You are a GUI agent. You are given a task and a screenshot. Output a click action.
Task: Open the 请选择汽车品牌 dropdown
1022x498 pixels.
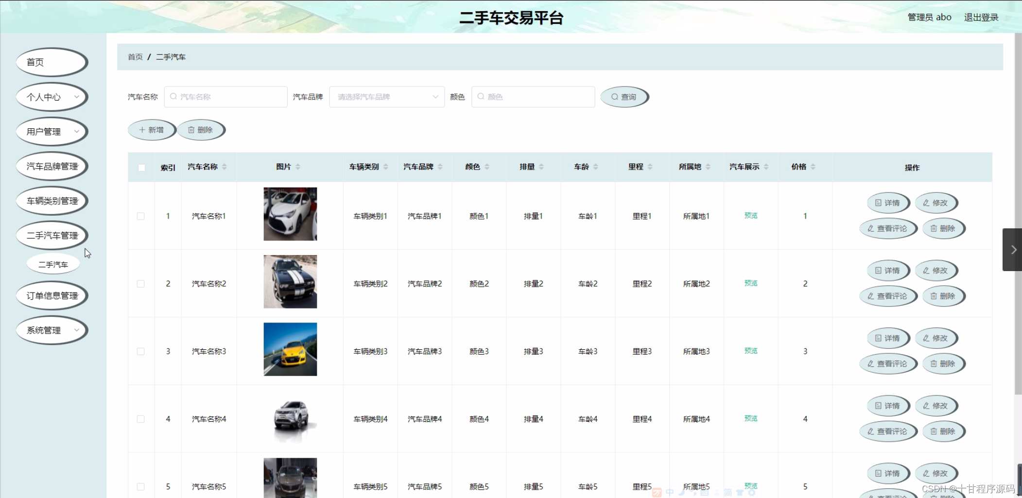point(386,97)
